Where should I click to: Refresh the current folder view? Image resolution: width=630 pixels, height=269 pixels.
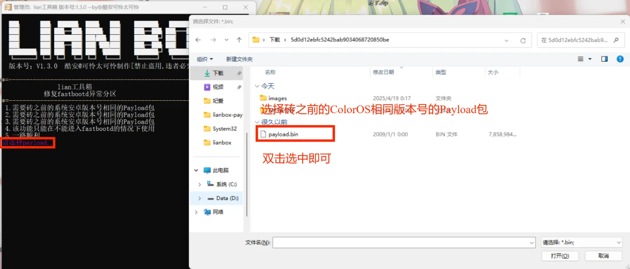pyautogui.click(x=523, y=40)
